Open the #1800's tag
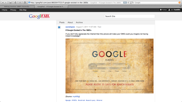182x102 pixels. tap(74, 100)
